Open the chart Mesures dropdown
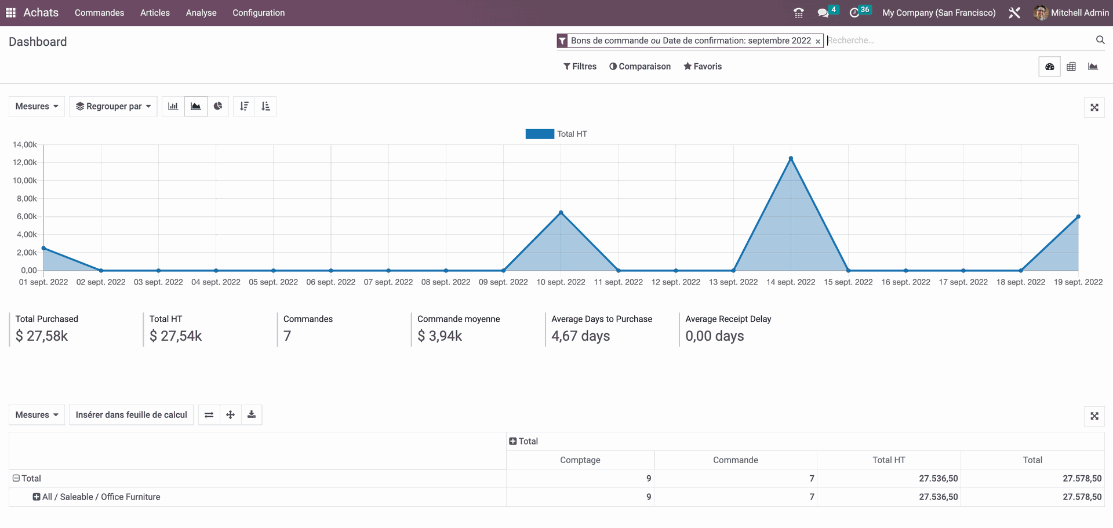This screenshot has height=528, width=1113. click(x=37, y=106)
